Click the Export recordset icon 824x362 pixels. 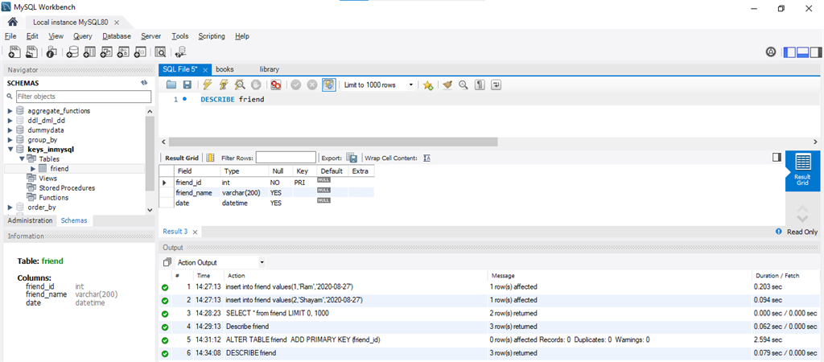click(x=352, y=158)
